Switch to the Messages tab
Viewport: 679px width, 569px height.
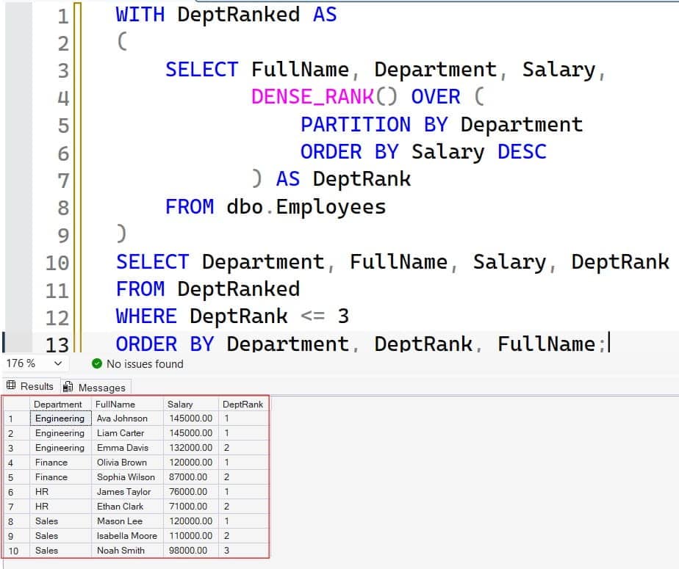pos(96,387)
